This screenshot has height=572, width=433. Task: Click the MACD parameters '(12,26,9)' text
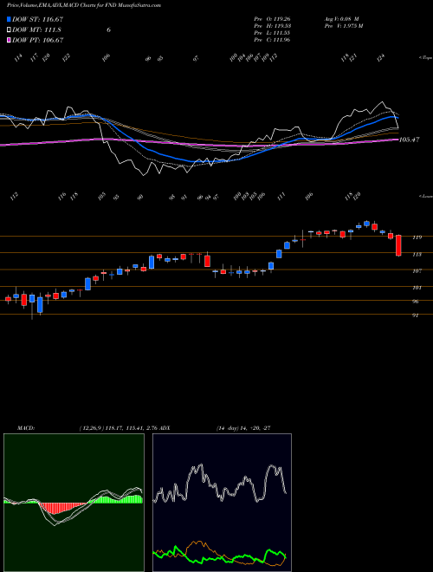(91, 428)
